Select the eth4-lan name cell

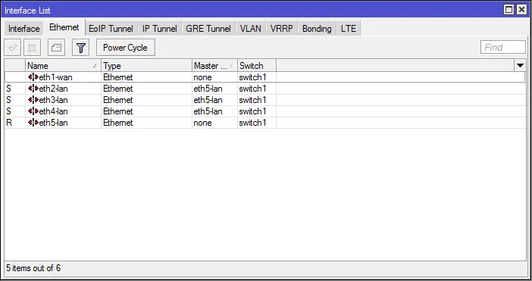[63, 111]
